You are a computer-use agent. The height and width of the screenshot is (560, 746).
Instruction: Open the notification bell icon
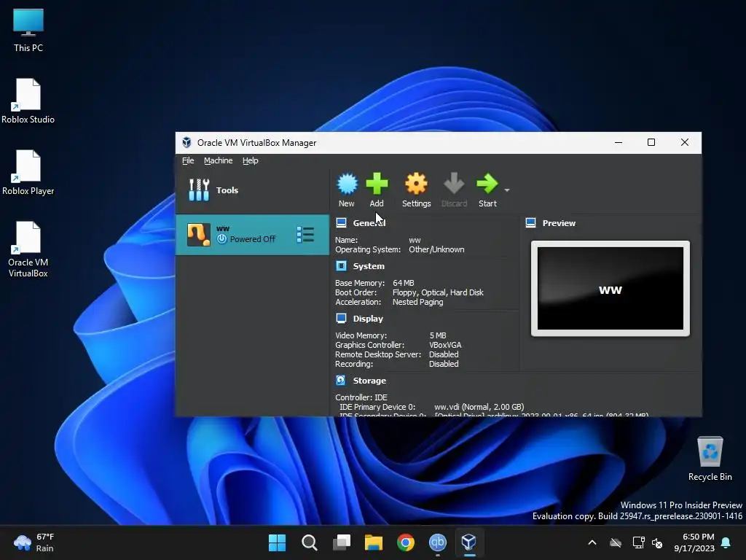coord(726,542)
